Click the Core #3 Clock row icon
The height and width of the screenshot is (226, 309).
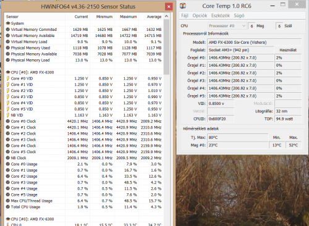tap(8, 140)
